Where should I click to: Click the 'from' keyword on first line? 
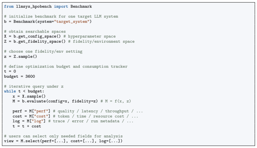pos(9,6)
